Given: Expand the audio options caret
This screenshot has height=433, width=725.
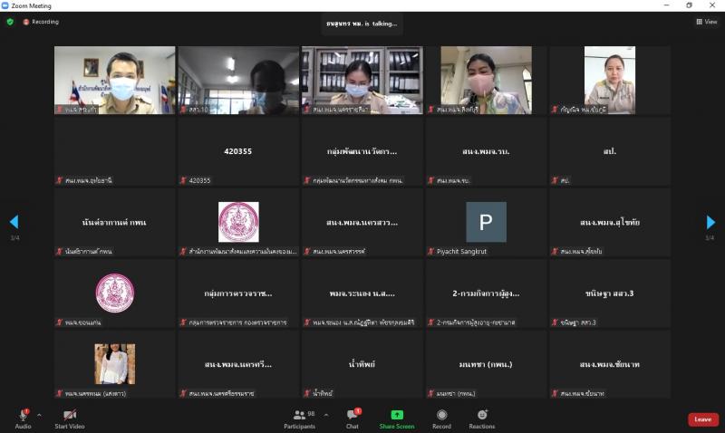Looking at the screenshot, I should pos(39,415).
